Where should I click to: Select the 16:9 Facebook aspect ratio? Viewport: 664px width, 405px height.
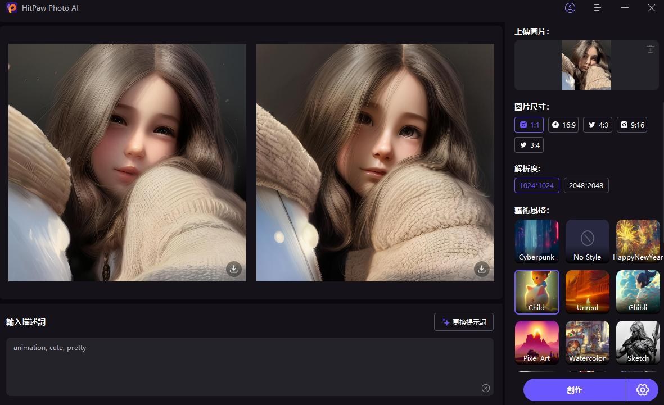pos(563,125)
